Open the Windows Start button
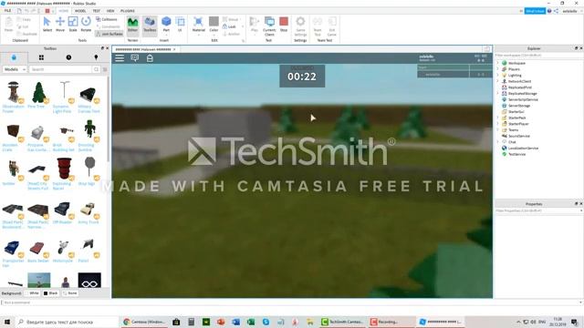Viewport: 584px width, 328px height. click(x=7, y=322)
